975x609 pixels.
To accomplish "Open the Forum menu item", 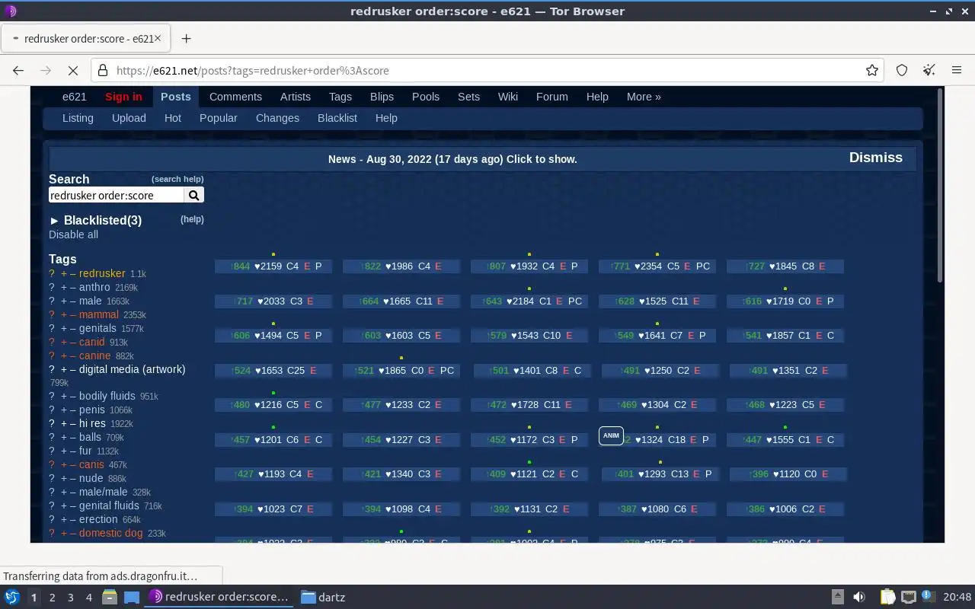I will tap(552, 97).
